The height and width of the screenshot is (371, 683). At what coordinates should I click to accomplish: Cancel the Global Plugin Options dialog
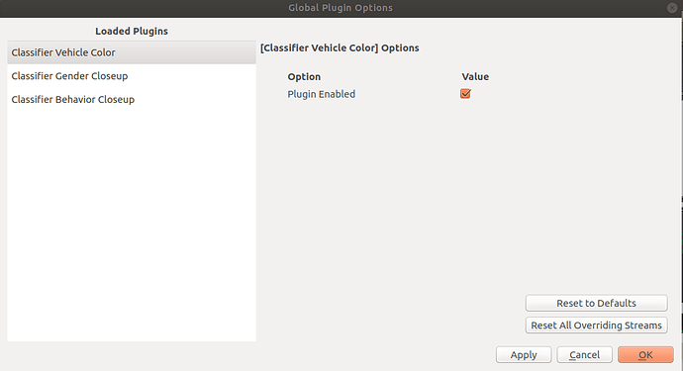pyautogui.click(x=585, y=355)
